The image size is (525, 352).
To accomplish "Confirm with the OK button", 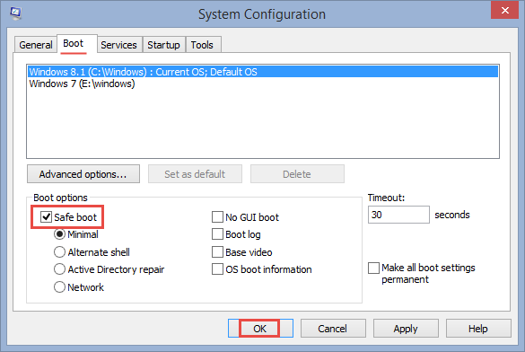I will point(260,329).
